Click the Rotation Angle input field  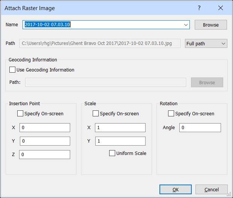[200, 128]
